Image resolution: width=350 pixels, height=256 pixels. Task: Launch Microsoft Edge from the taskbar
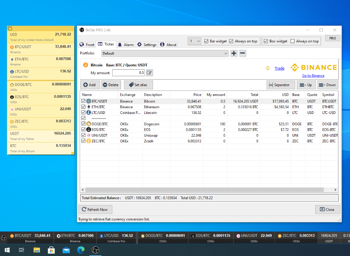[81, 250]
